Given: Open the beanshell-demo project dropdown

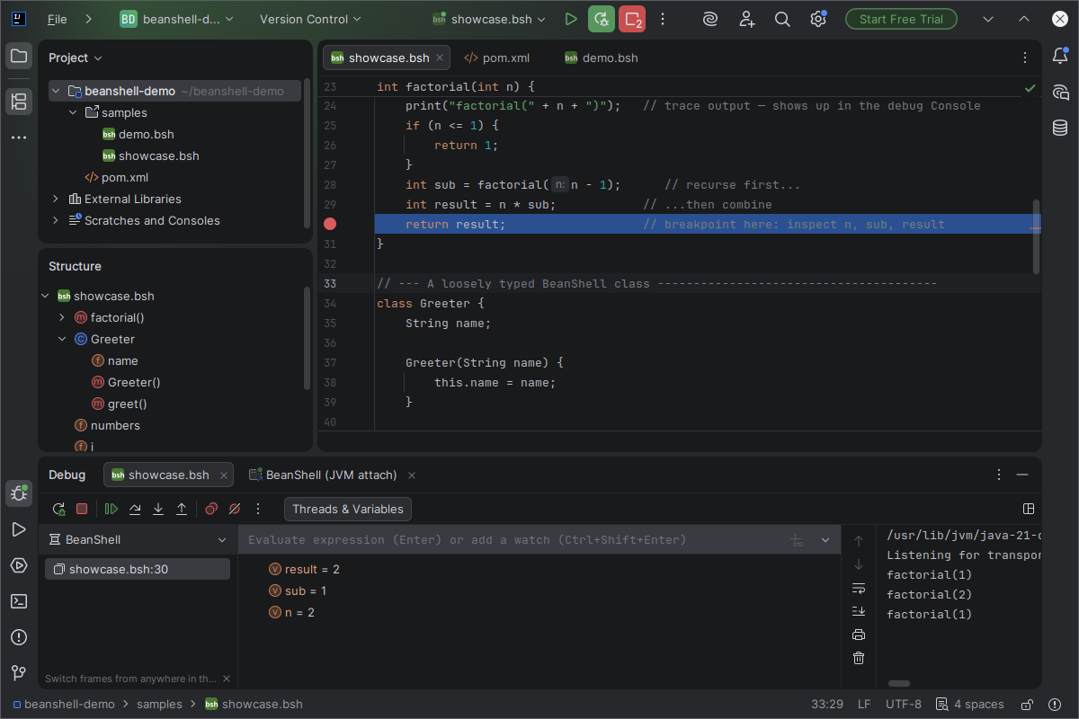Looking at the screenshot, I should point(177,19).
